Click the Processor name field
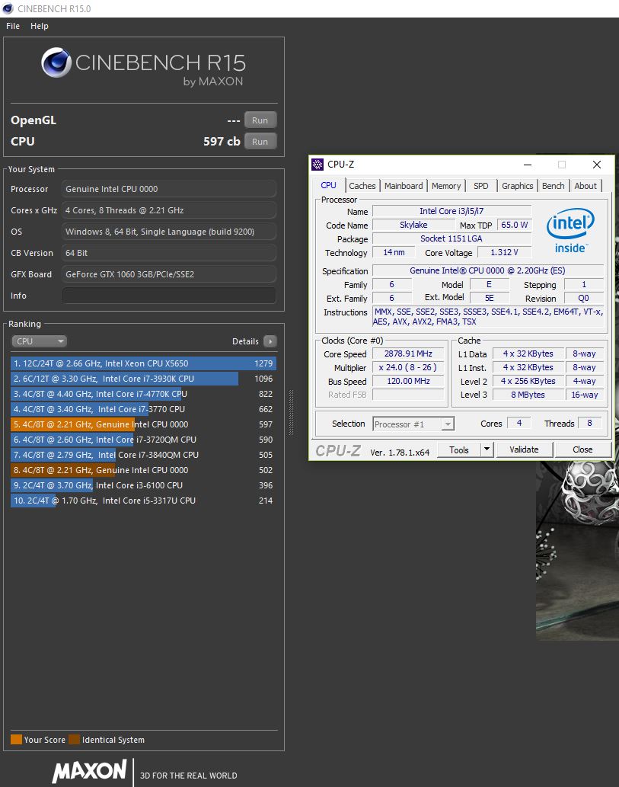This screenshot has height=787, width=619. (169, 189)
